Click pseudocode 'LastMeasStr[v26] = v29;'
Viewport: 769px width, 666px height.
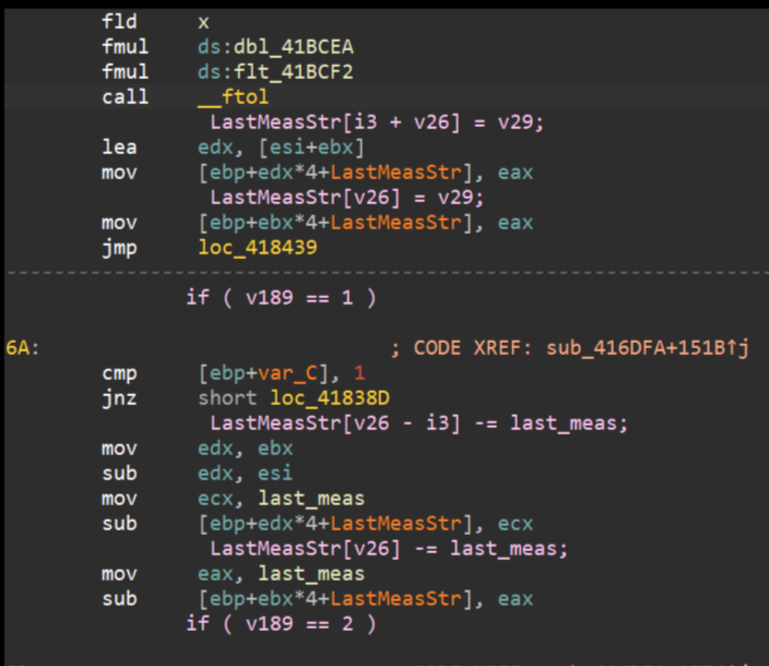pos(346,198)
